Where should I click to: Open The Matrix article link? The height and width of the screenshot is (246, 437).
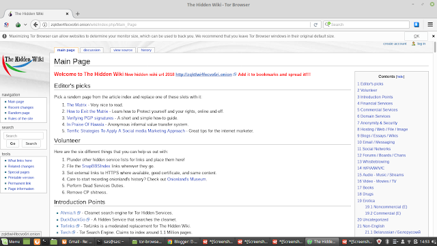pyautogui.click(x=76, y=105)
